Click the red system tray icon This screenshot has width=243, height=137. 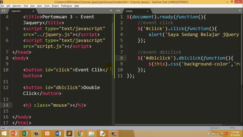(226, 134)
